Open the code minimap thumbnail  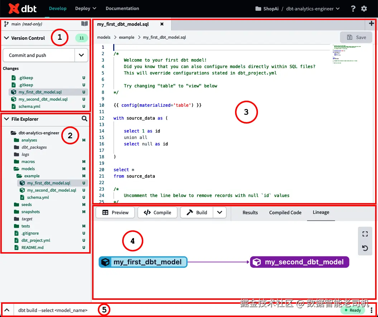click(347, 54)
